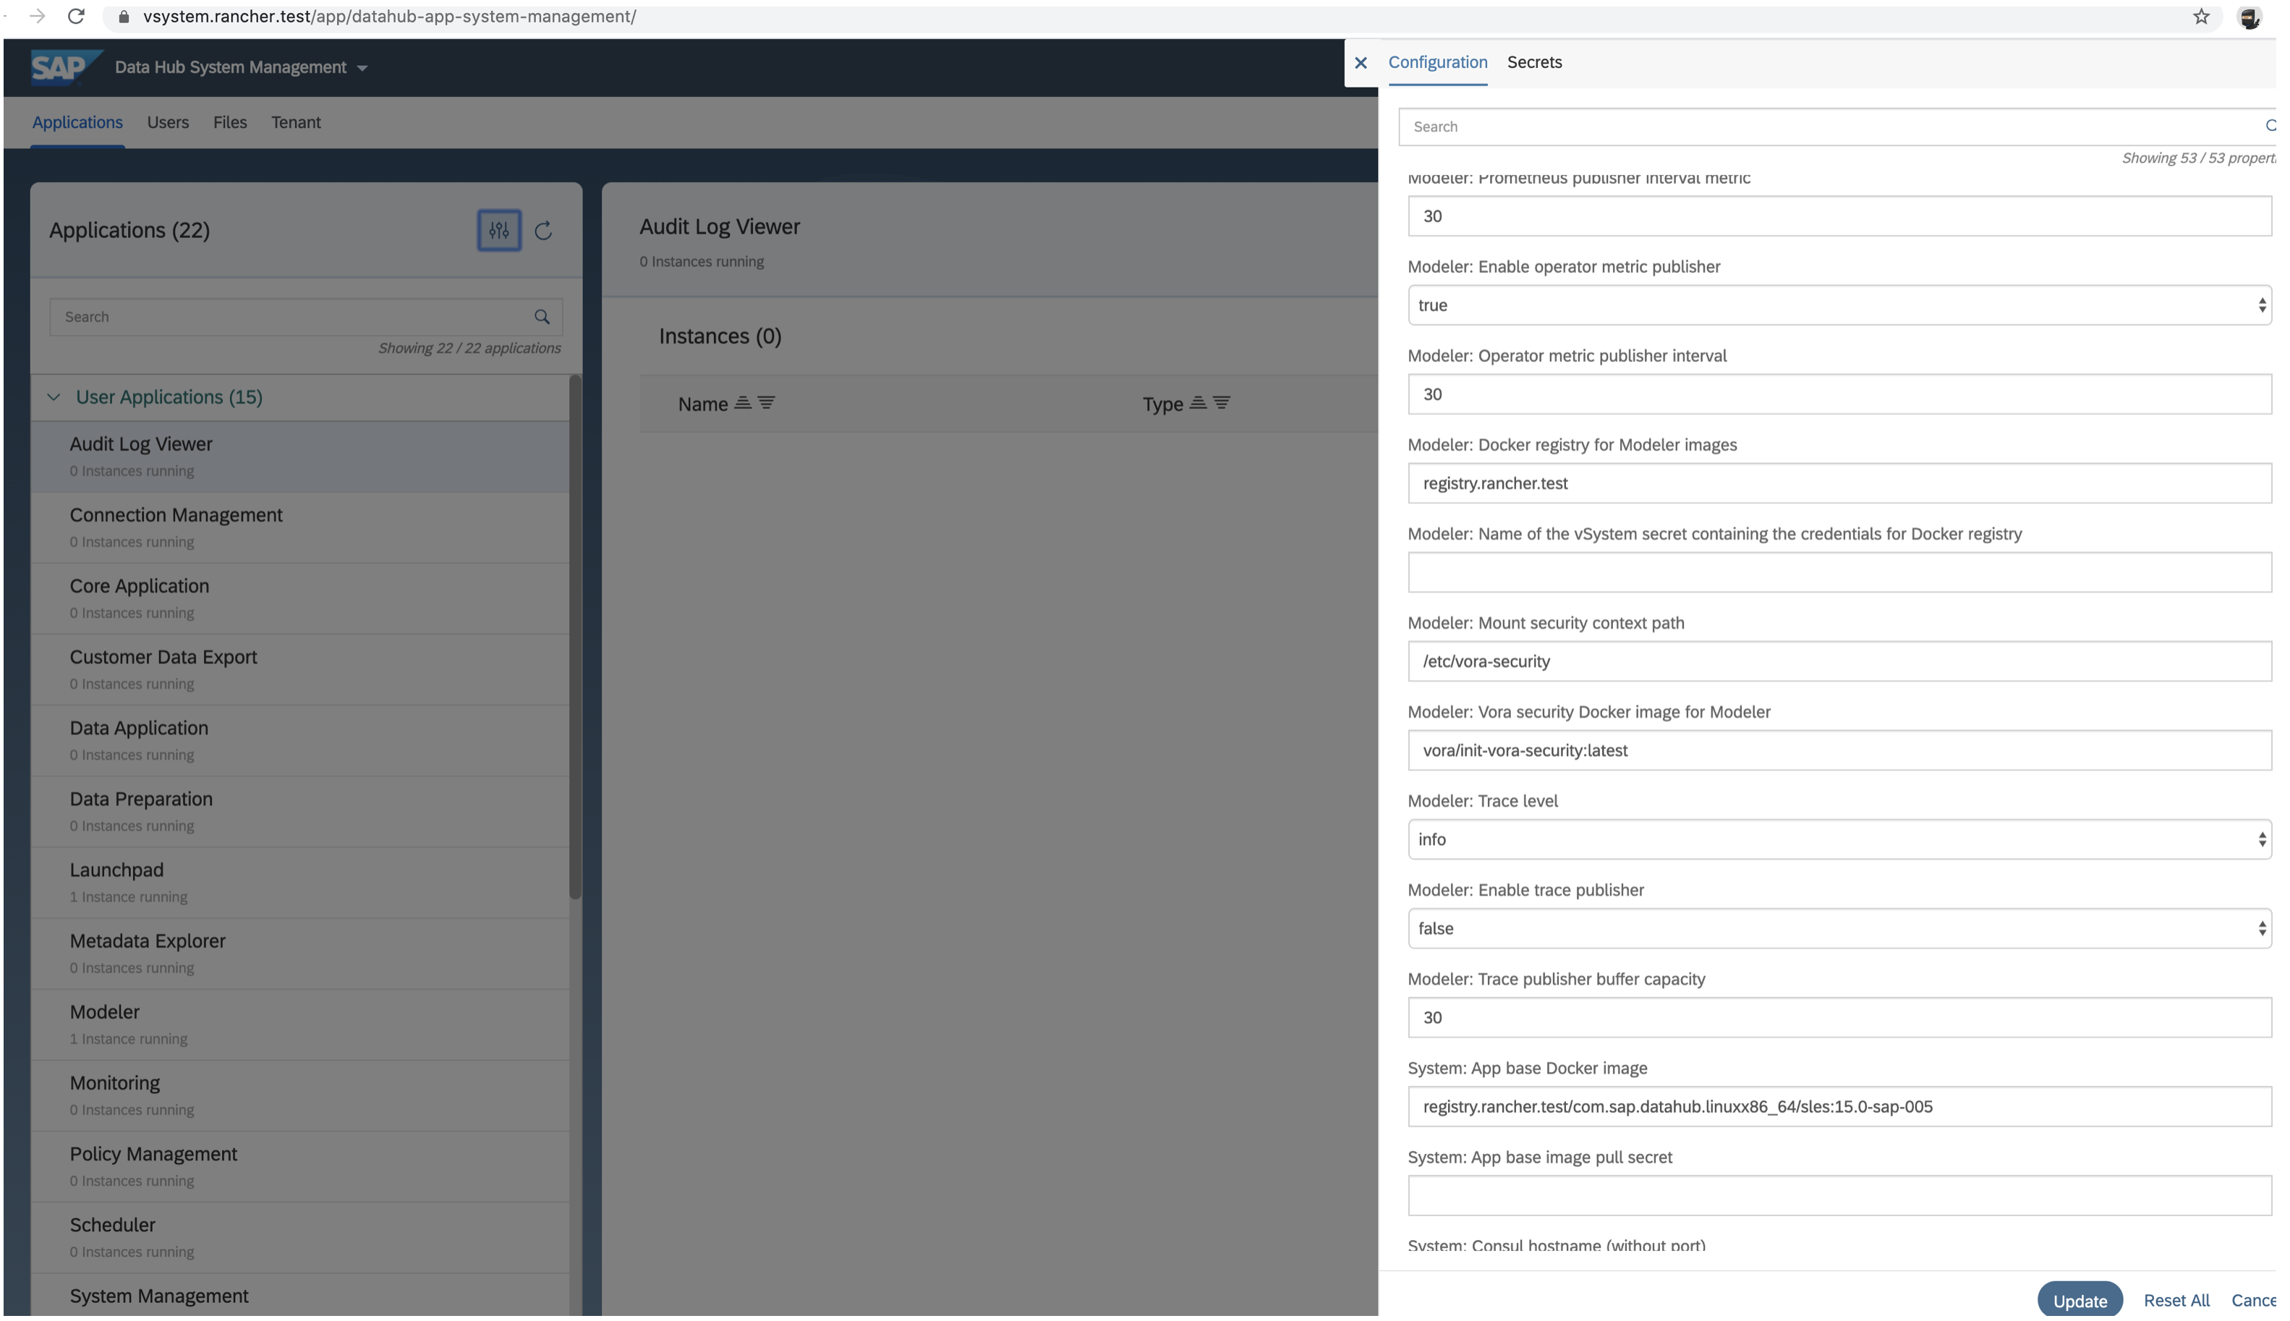Open the Users tab
Viewport: 2290px width, 1321px height.
168,122
